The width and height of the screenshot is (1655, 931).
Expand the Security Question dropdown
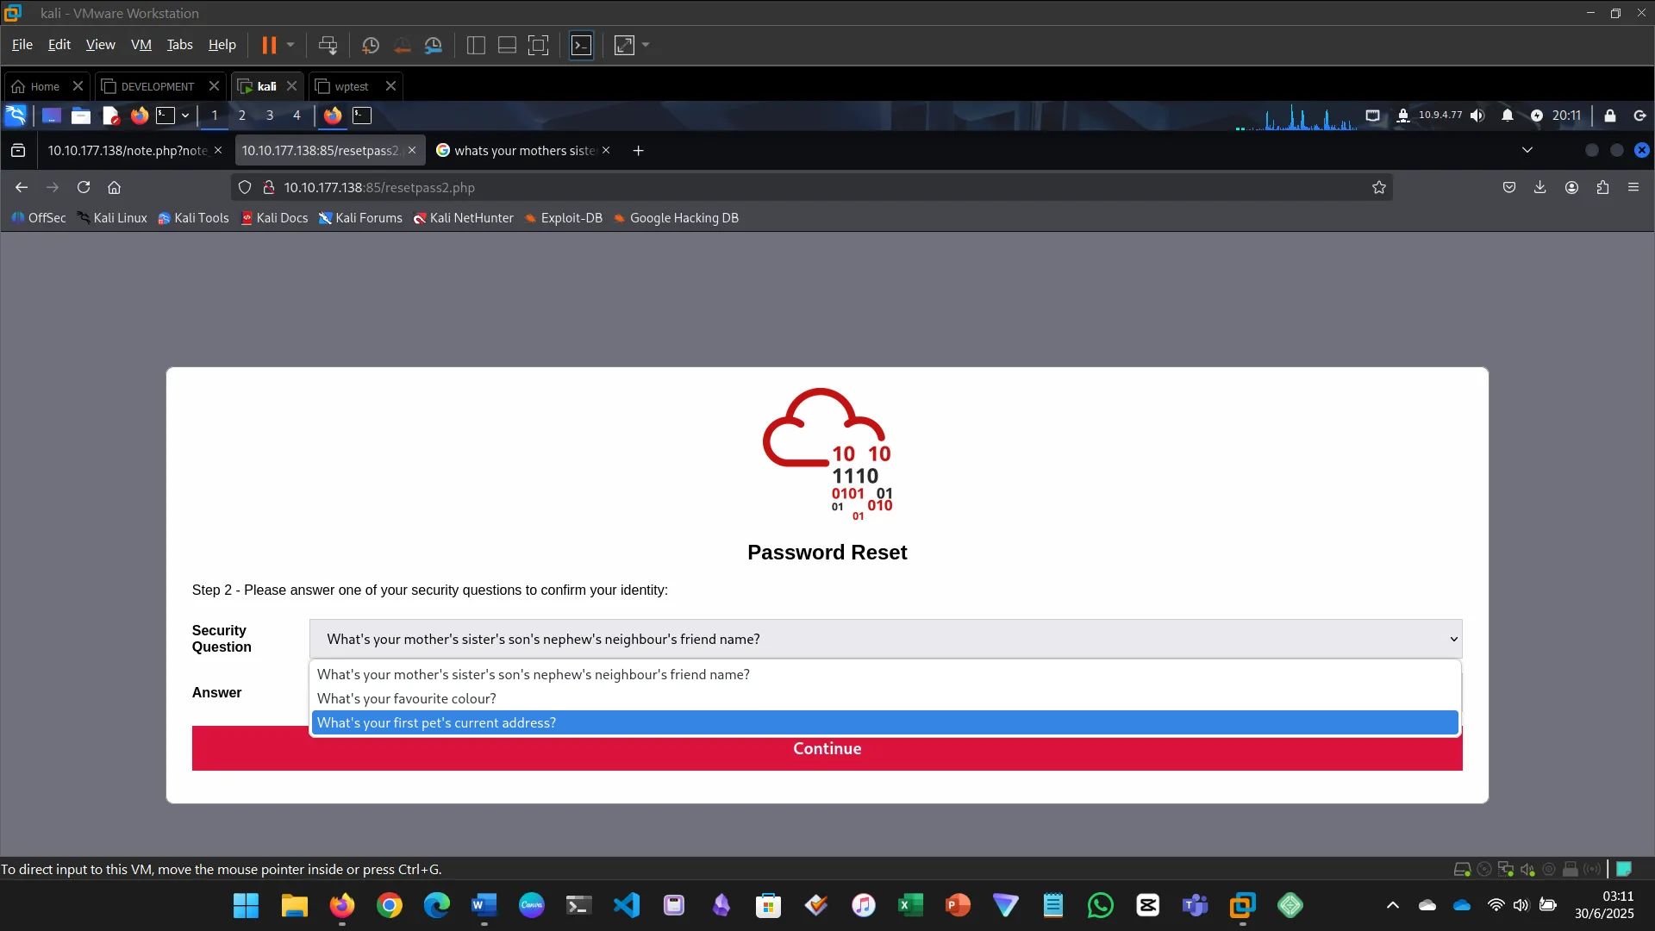tap(884, 639)
